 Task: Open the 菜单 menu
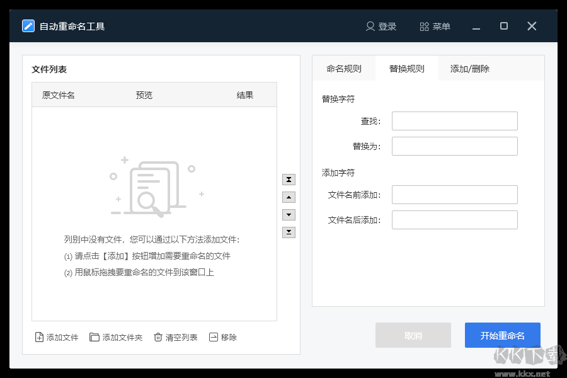[x=435, y=26]
